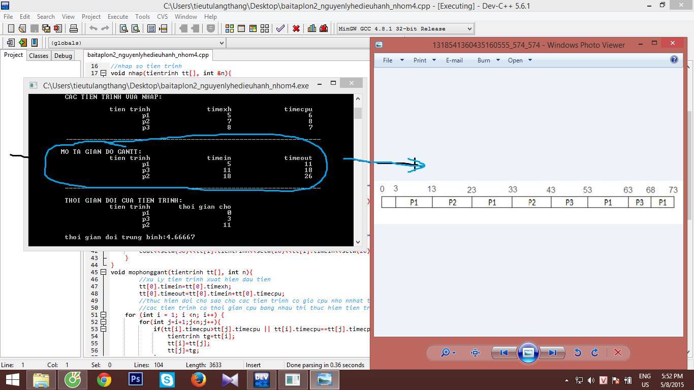Collapse the fold marker at line 45
Viewport: 694px width, 390px height.
[103, 272]
